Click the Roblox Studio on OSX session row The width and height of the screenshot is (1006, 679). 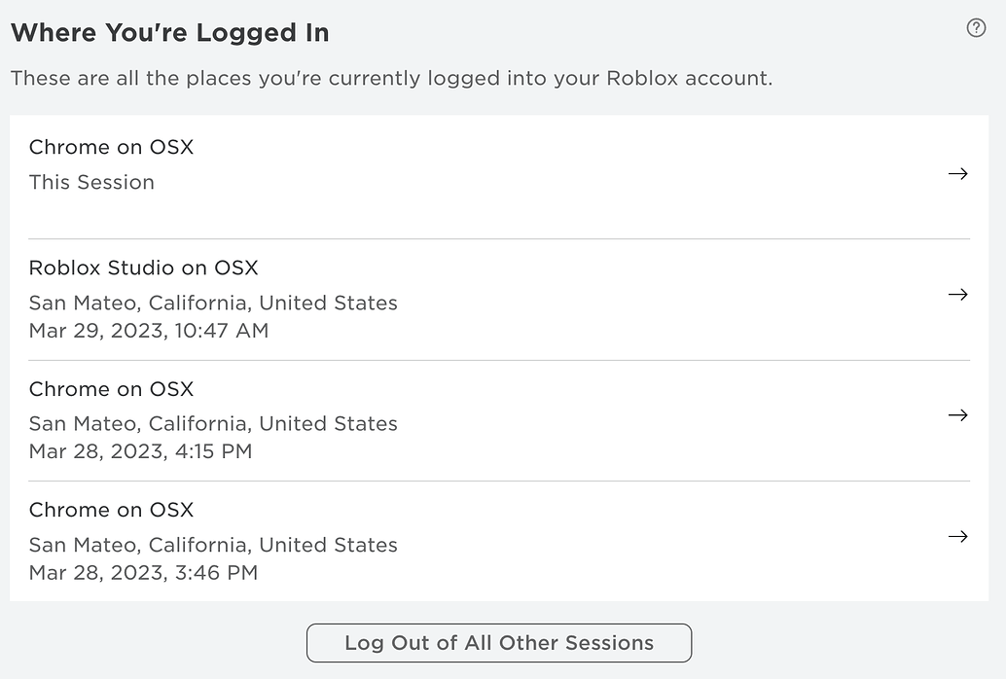(x=144, y=268)
